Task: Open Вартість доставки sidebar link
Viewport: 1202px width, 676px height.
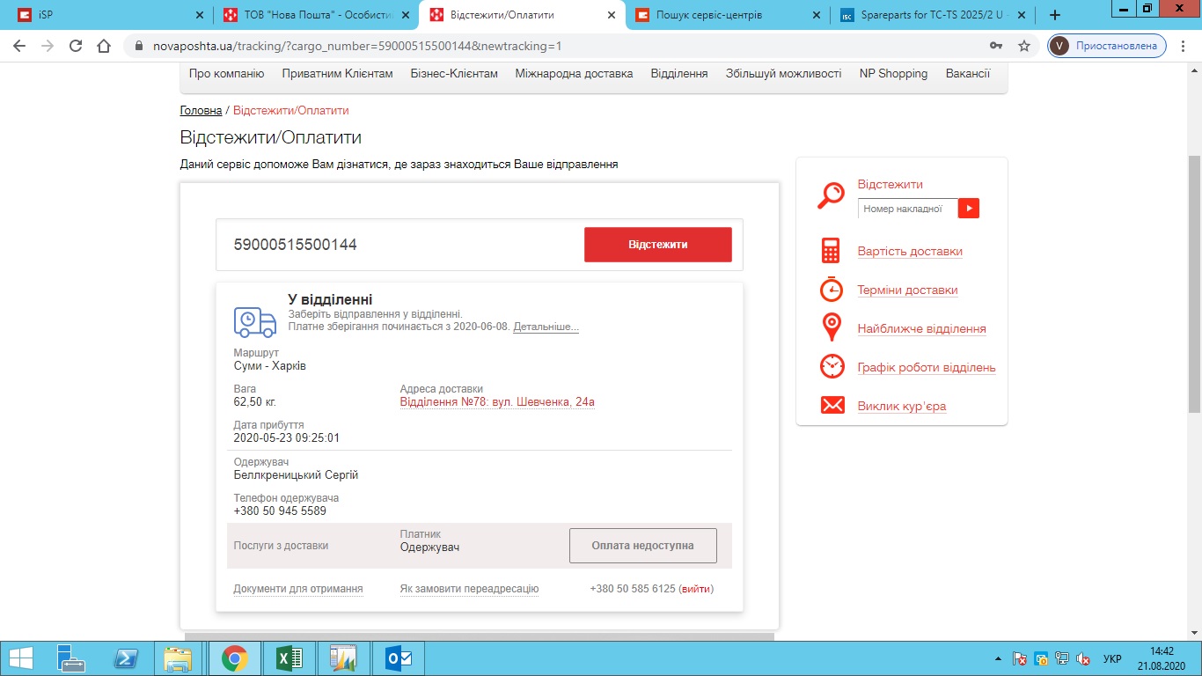Action: tap(910, 252)
